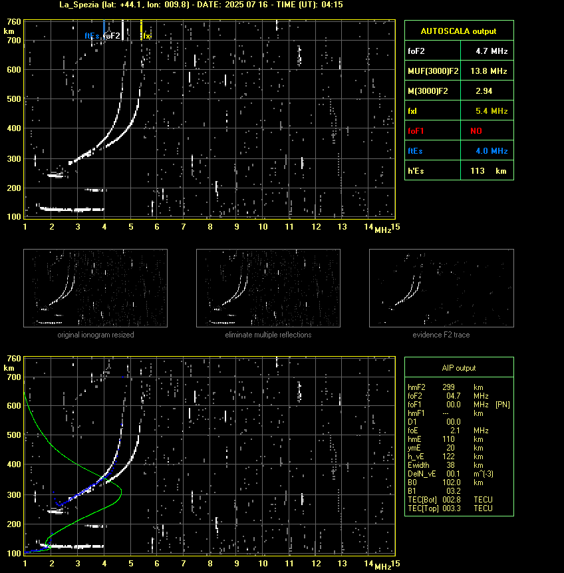Screen dimensions: 564x573
Task: Open the 'original ionogram resized' thumbnail
Action: (x=95, y=288)
